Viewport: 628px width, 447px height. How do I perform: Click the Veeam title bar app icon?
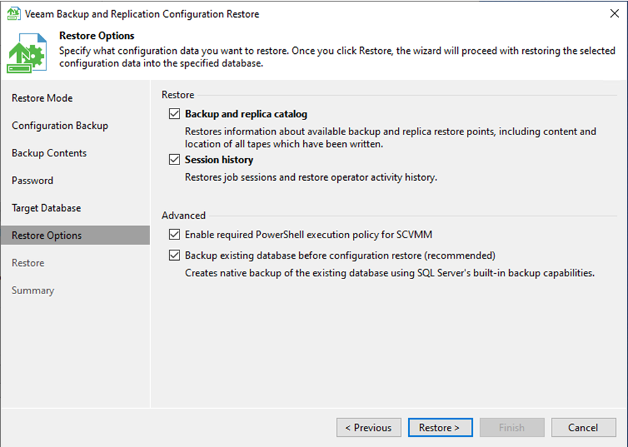point(14,14)
